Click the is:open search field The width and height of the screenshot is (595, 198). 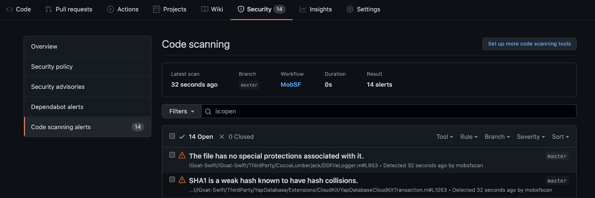389,111
